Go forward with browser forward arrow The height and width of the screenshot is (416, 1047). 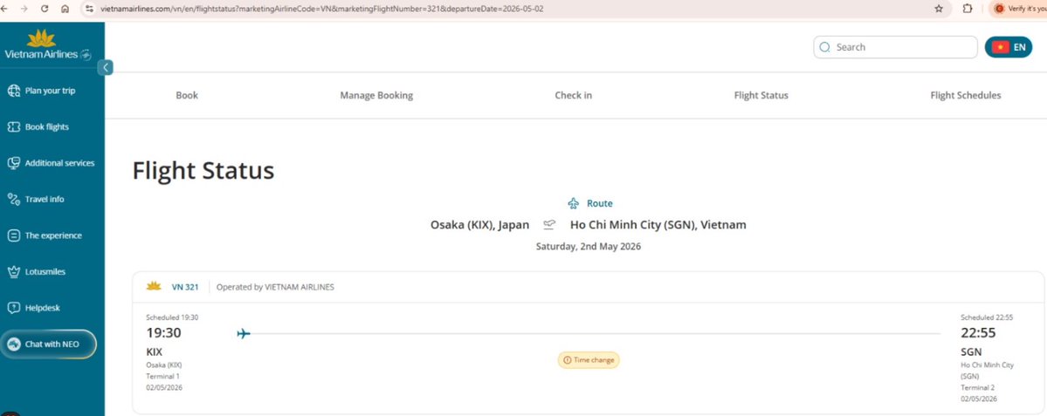(24, 9)
